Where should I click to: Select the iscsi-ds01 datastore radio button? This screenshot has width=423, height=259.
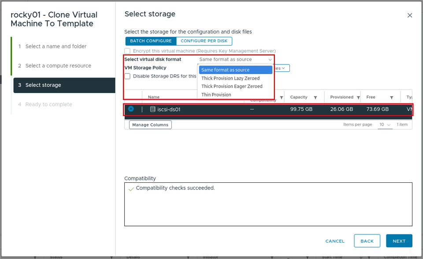point(131,109)
